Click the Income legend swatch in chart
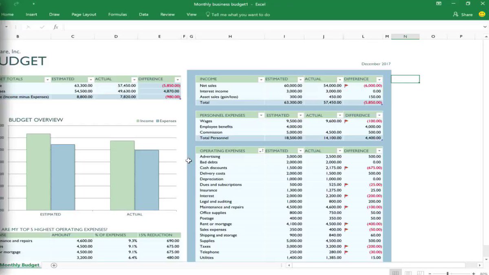The height and width of the screenshot is (275, 489). click(x=138, y=121)
